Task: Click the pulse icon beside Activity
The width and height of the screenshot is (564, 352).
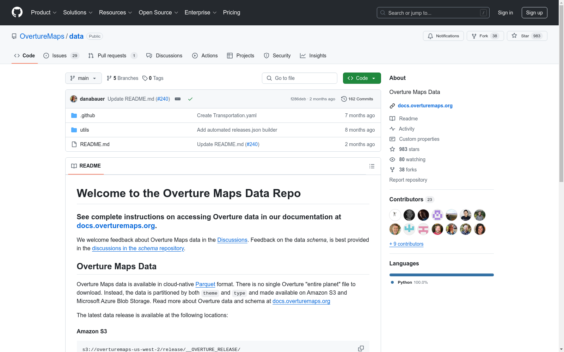Action: (x=392, y=129)
